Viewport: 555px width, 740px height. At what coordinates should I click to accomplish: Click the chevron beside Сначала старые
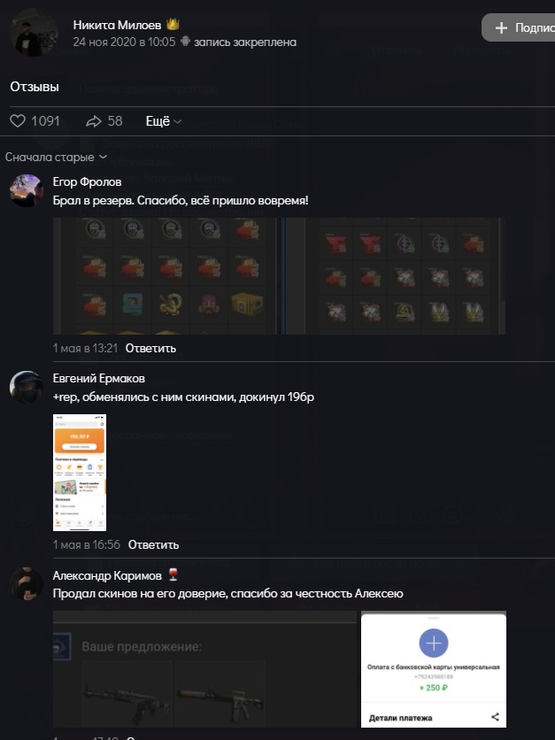[103, 158]
